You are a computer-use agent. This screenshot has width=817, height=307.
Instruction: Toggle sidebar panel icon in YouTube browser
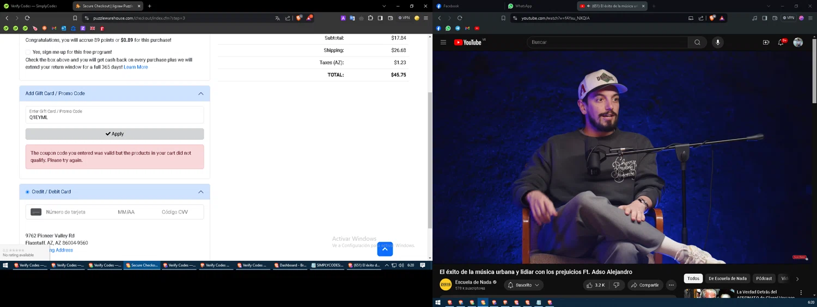[765, 18]
